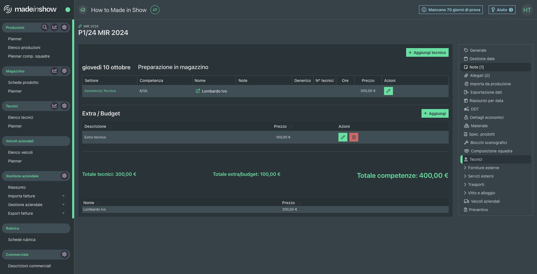This screenshot has width=537, height=274.
Task: Sort Extra/Budget table by Prezzo
Action: click(x=291, y=127)
